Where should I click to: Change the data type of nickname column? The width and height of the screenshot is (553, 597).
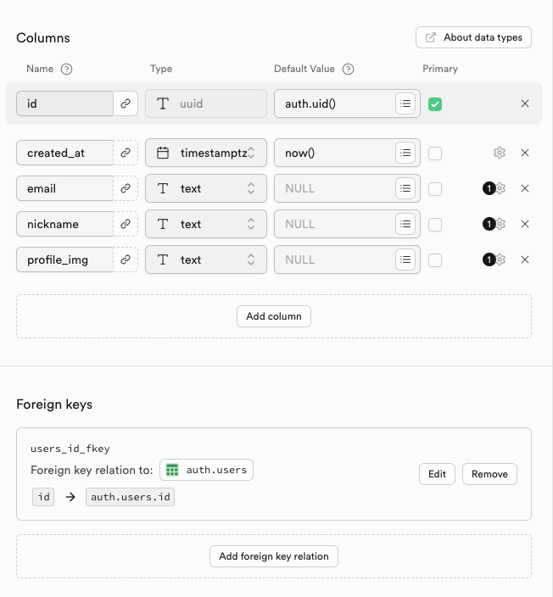click(206, 224)
